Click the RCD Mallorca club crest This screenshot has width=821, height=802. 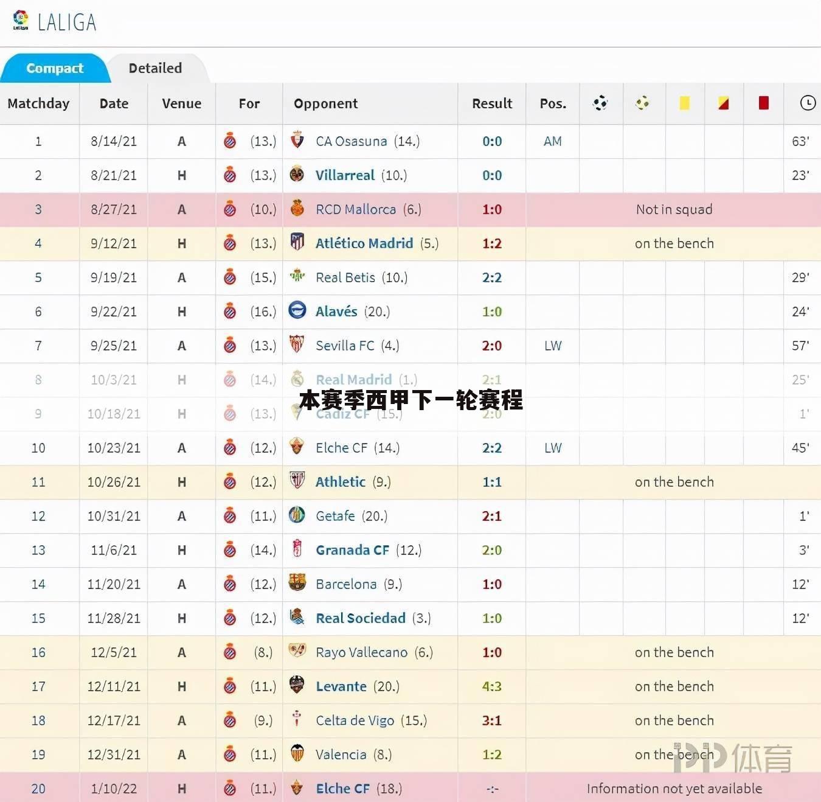[297, 209]
